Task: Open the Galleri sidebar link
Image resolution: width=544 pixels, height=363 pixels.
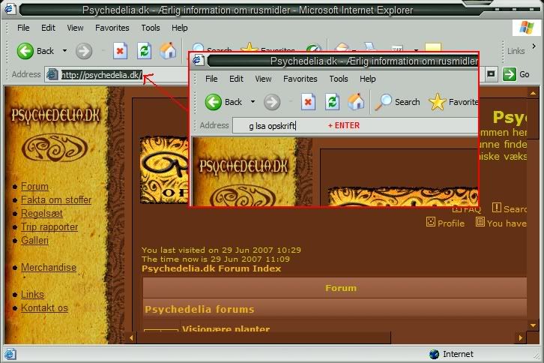Action: pos(34,241)
